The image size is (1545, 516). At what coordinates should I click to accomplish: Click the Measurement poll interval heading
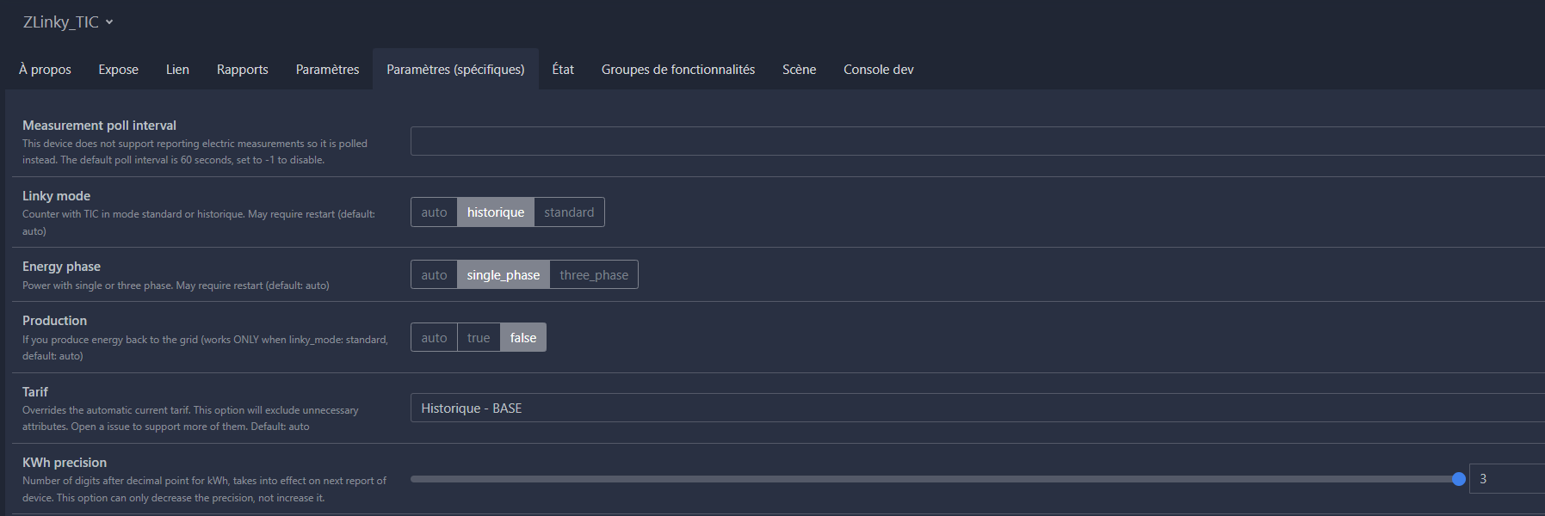pos(99,126)
